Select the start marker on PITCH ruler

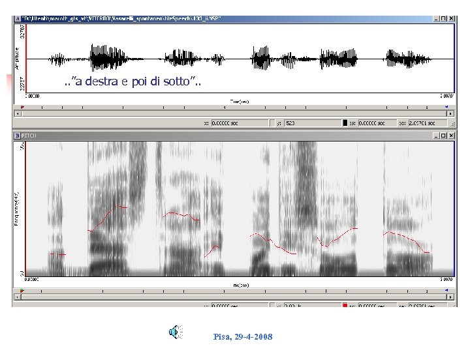pyautogui.click(x=22, y=290)
